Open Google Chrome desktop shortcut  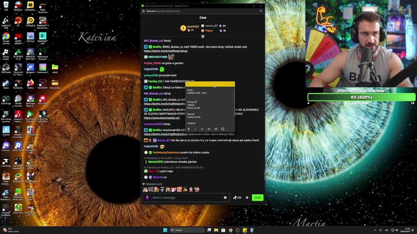pos(6,38)
